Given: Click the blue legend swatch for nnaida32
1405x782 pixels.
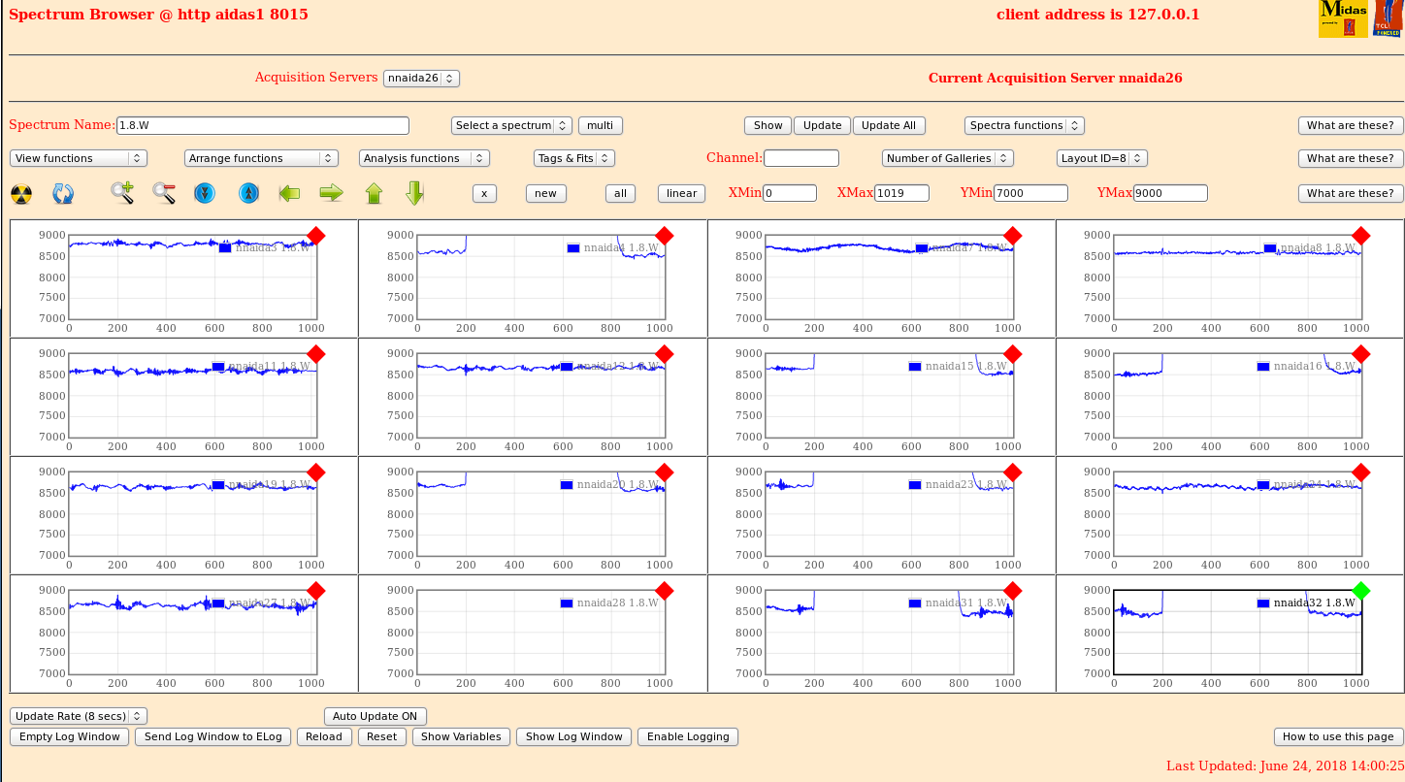Looking at the screenshot, I should click(1263, 603).
